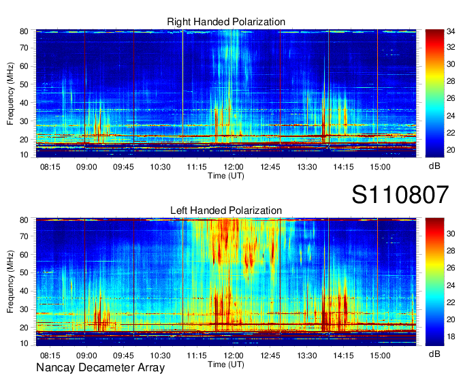Click 13:30 on the upper time axis
The width and height of the screenshot is (463, 376).
point(307,167)
